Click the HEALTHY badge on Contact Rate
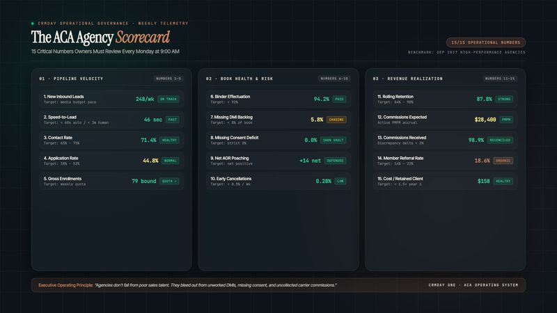 tap(169, 141)
